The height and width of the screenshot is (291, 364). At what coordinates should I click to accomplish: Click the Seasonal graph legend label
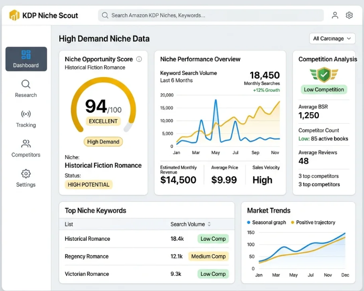tap(269, 222)
